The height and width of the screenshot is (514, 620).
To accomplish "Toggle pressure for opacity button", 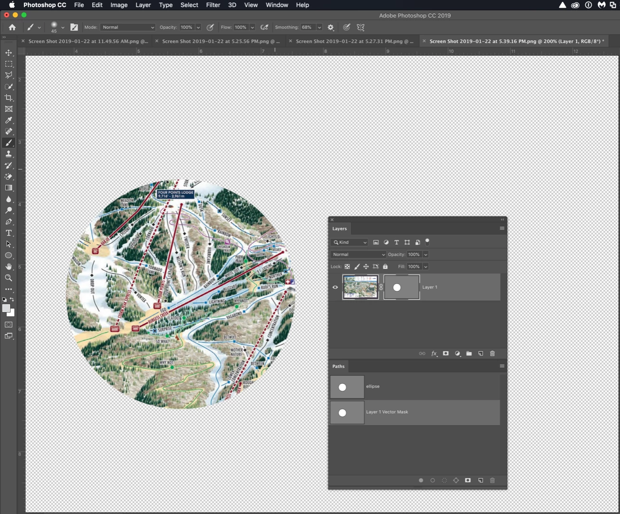I will 210,28.
